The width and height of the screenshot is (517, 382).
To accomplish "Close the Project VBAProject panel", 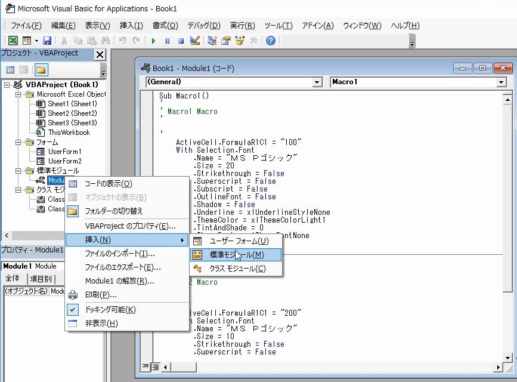I will pos(100,54).
